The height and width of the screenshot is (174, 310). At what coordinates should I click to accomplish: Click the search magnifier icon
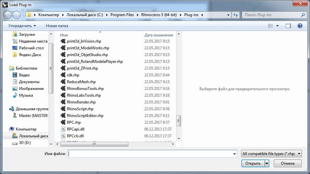click(x=303, y=15)
